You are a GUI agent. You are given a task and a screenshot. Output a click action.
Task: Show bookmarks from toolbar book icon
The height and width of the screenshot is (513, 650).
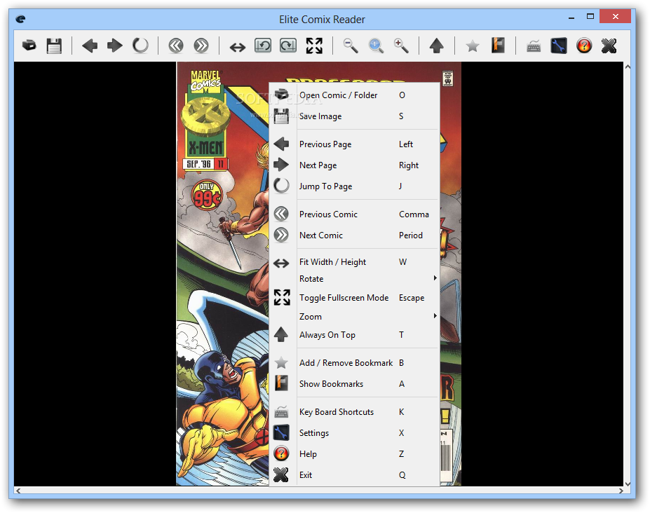tap(498, 45)
